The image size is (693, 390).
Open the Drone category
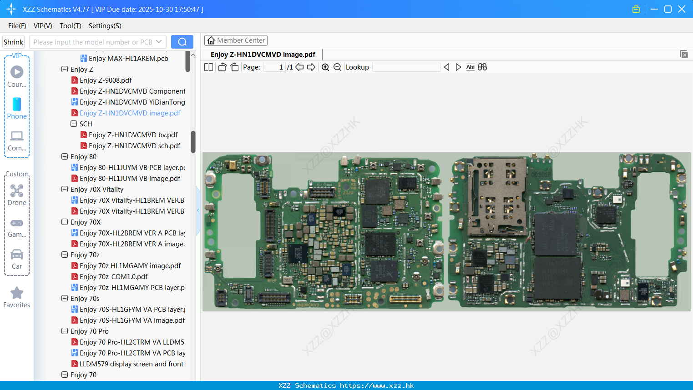(x=17, y=195)
